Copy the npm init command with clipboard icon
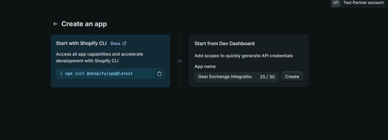 (159, 74)
